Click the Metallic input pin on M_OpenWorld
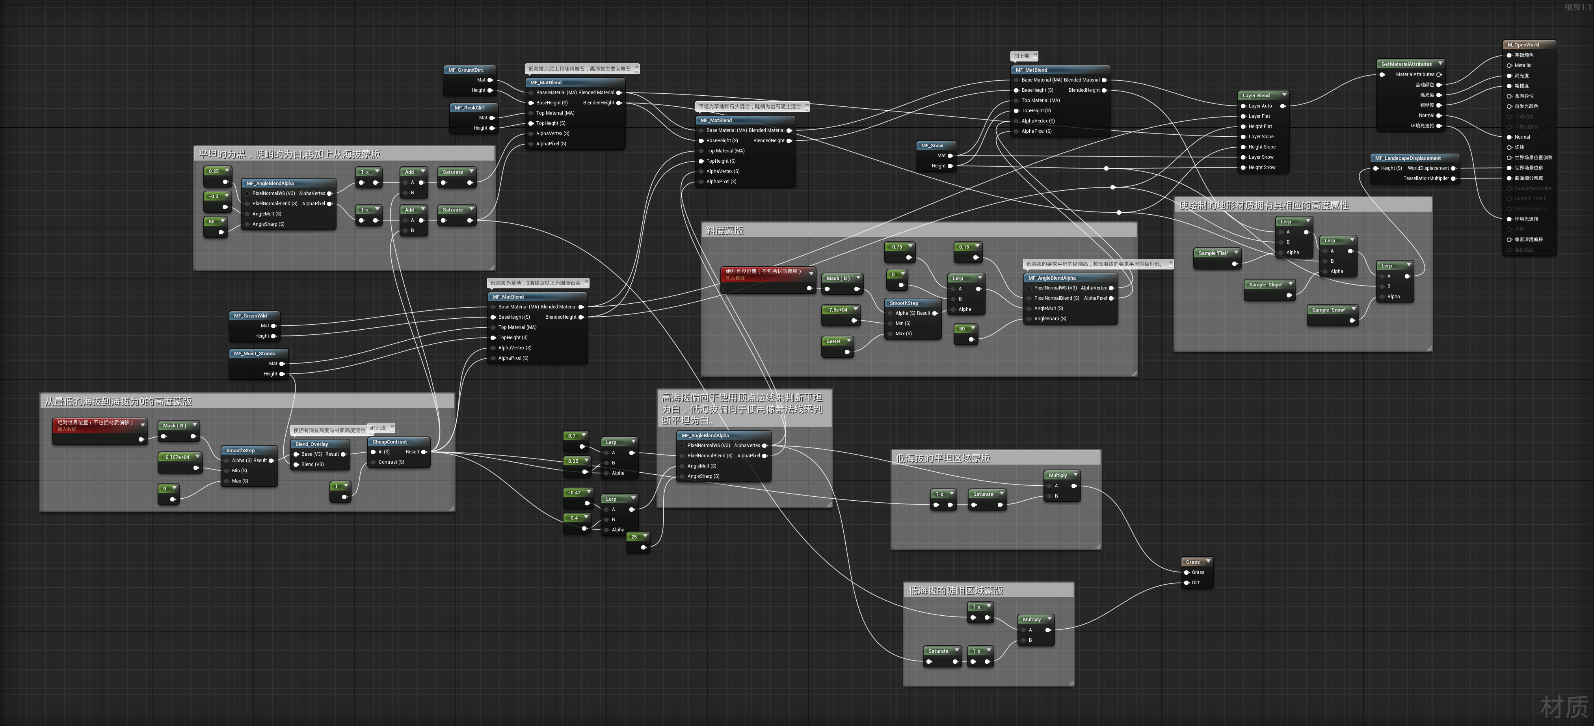Image resolution: width=1594 pixels, height=726 pixels. click(1509, 65)
